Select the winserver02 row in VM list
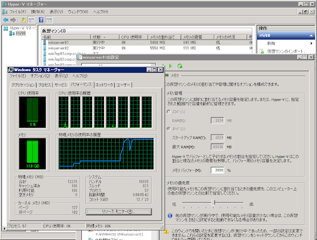The height and width of the screenshot is (240, 317). [x=147, y=48]
